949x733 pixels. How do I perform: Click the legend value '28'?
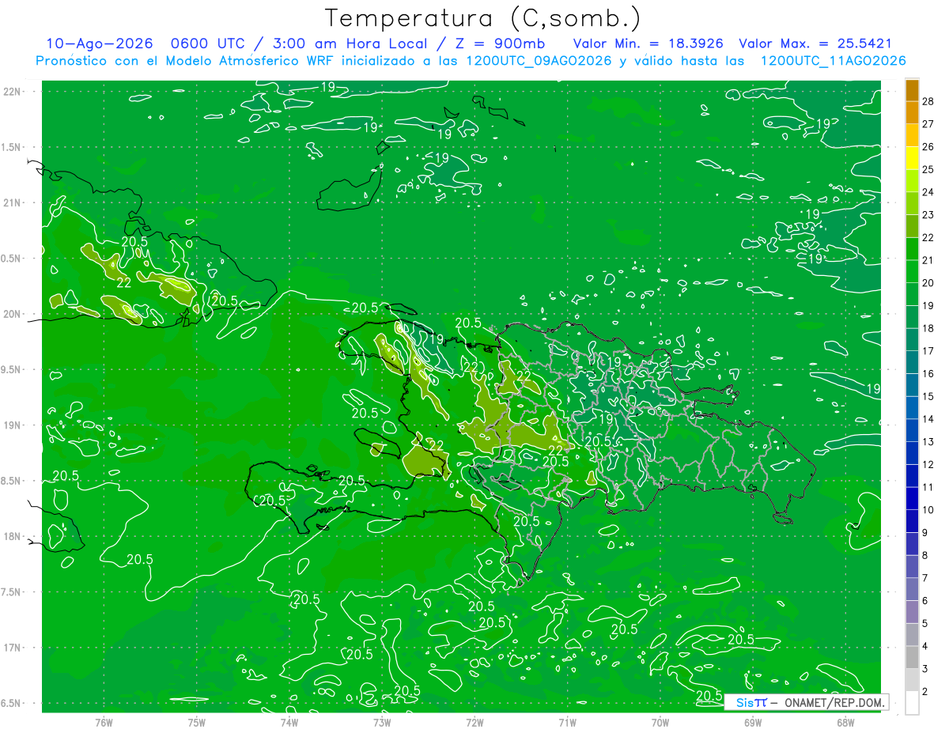928,100
